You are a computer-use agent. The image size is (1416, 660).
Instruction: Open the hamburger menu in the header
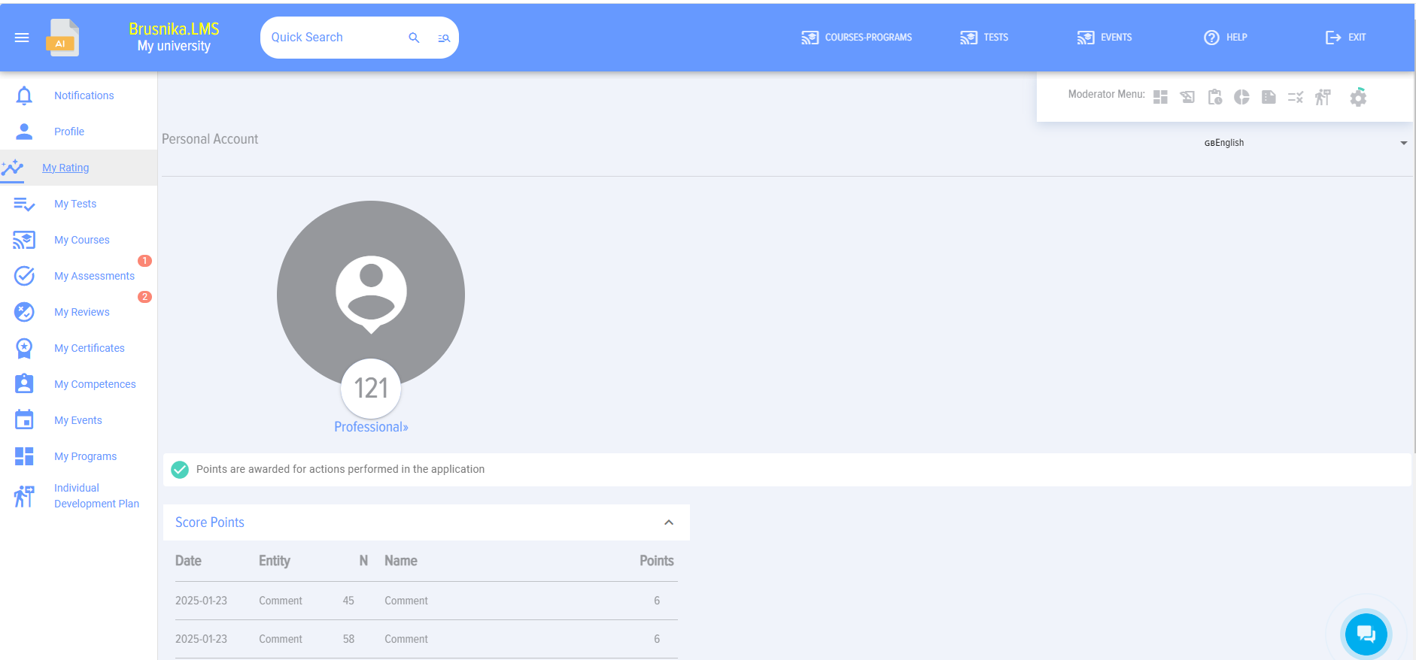point(22,38)
